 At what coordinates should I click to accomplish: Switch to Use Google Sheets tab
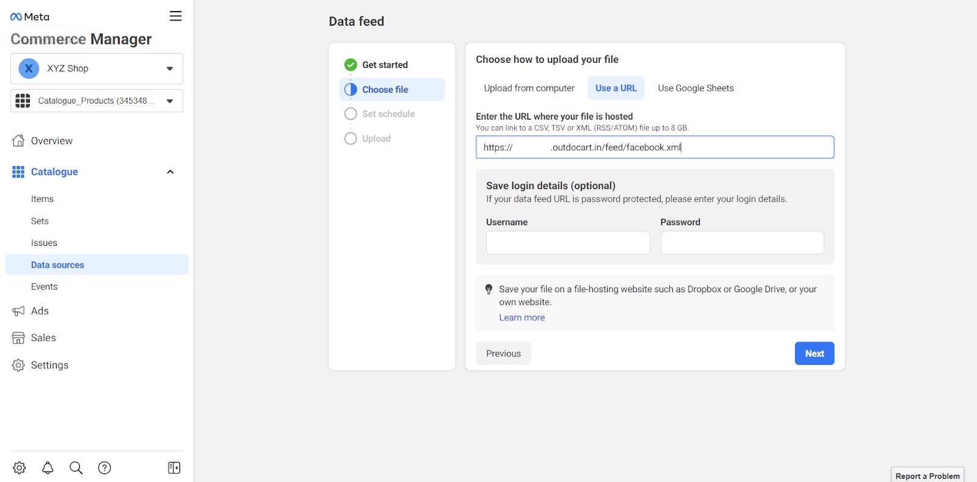696,88
